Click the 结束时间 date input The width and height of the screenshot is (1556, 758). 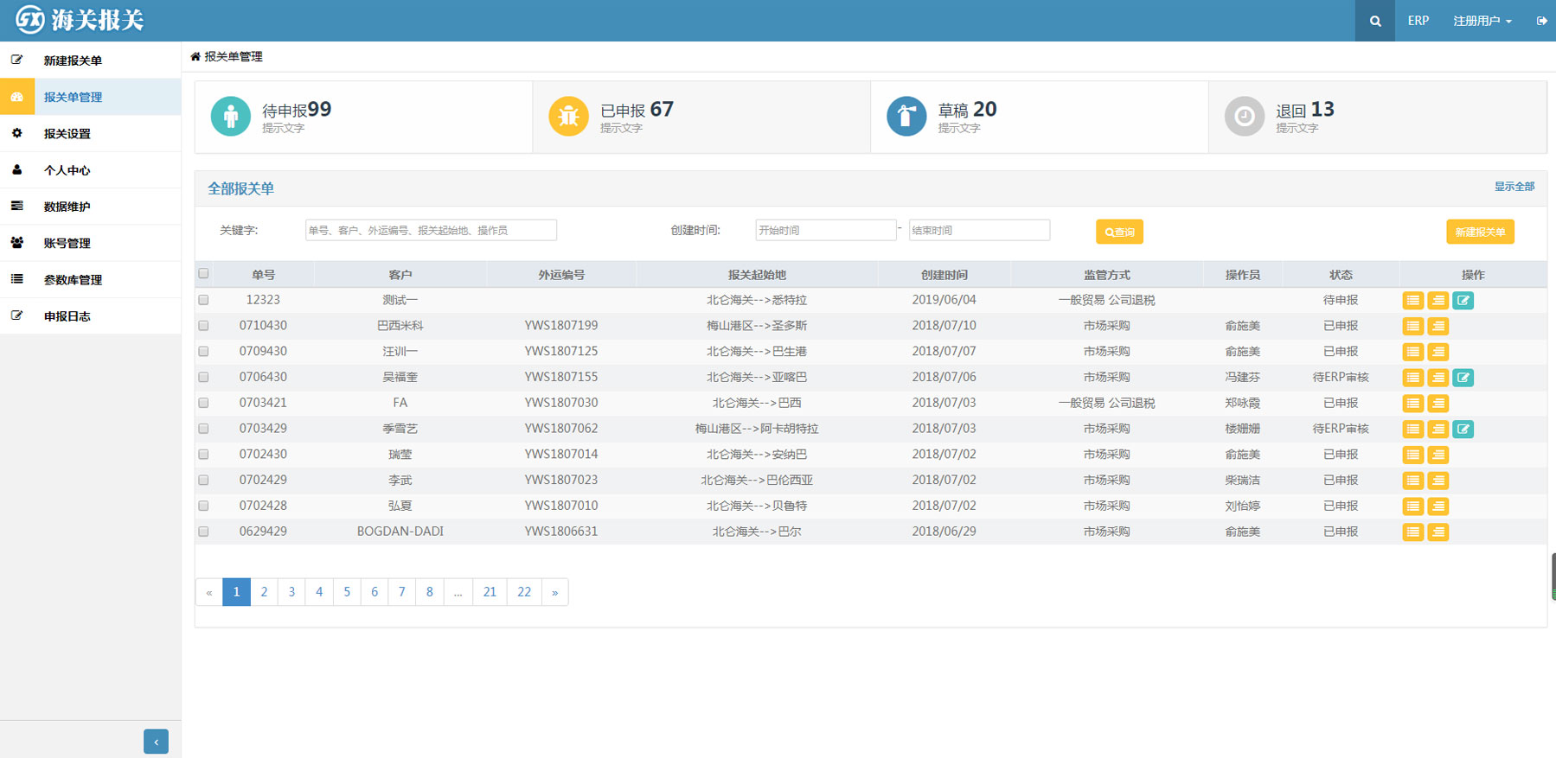tap(979, 230)
